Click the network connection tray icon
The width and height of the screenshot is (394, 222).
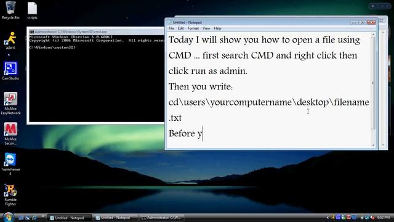367,217
